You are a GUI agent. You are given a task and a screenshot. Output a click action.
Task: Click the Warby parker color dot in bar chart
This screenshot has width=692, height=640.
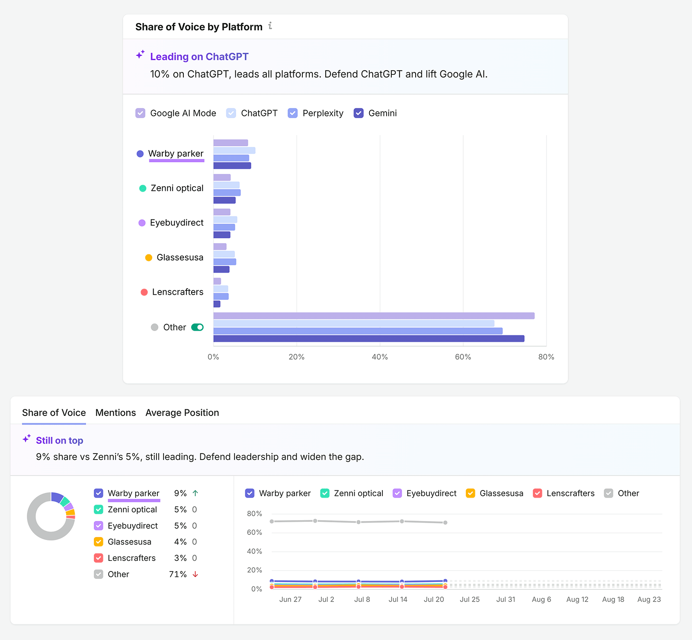click(x=140, y=154)
